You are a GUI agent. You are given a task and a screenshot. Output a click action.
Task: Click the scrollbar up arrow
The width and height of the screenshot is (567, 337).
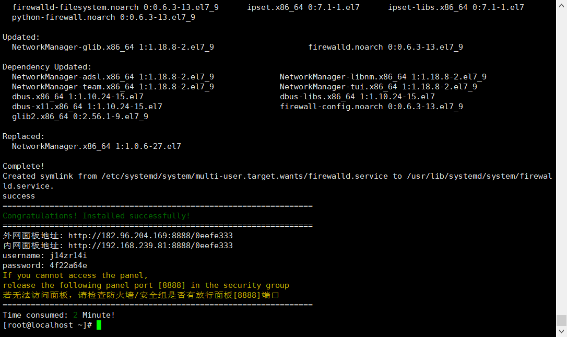(561, 5)
